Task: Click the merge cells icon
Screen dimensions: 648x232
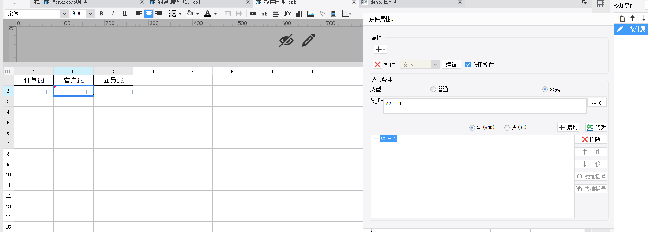Action: [228, 14]
